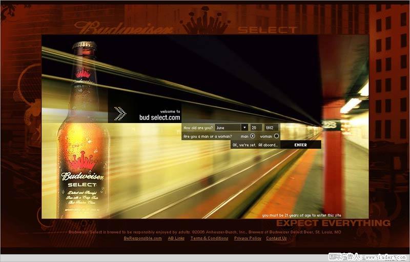Select the June month field
The image size is (410, 262).
click(x=228, y=128)
